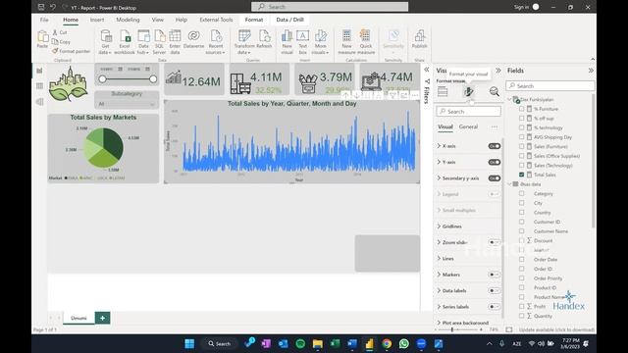Collapse the Fields pane with double arrows
Viewport: 628px width, 353px height.
[591, 71]
